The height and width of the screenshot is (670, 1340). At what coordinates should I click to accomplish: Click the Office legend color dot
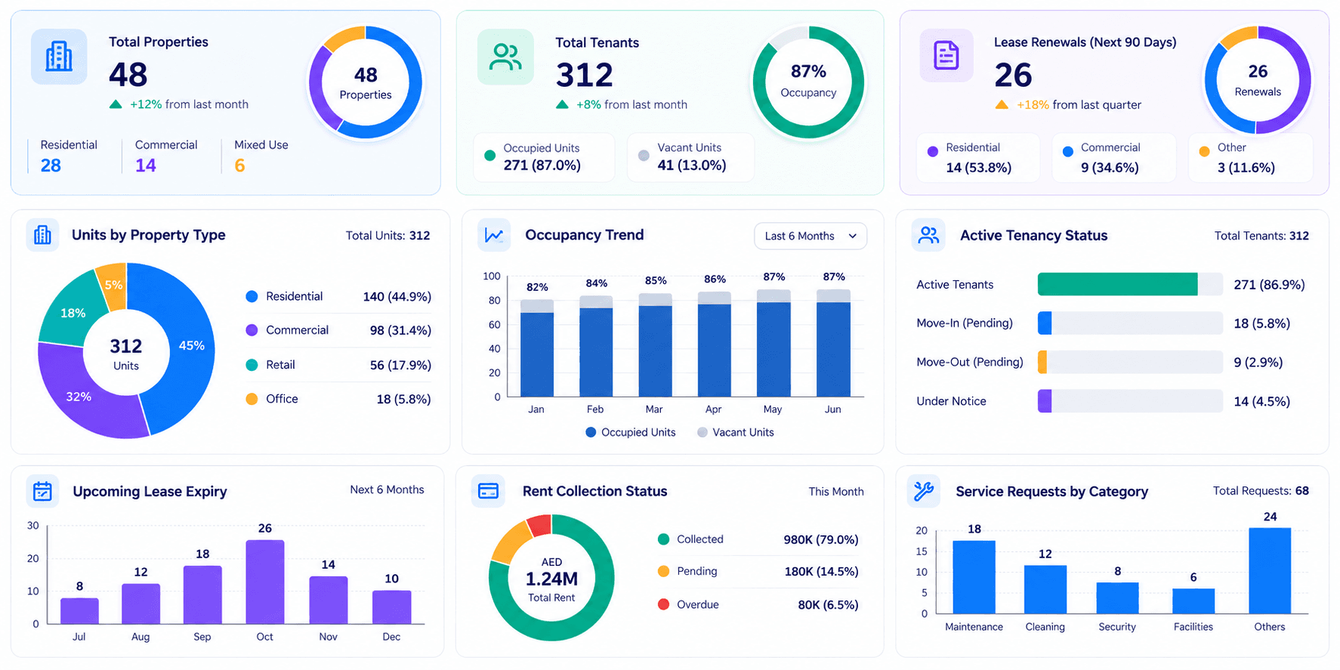point(252,399)
